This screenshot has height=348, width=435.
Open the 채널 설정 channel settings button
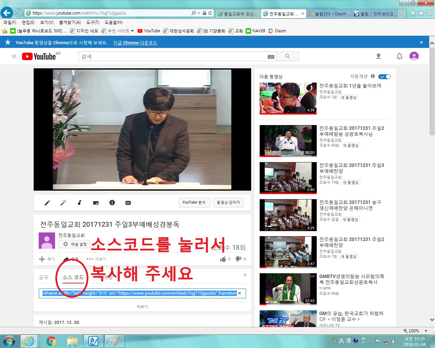click(75, 244)
